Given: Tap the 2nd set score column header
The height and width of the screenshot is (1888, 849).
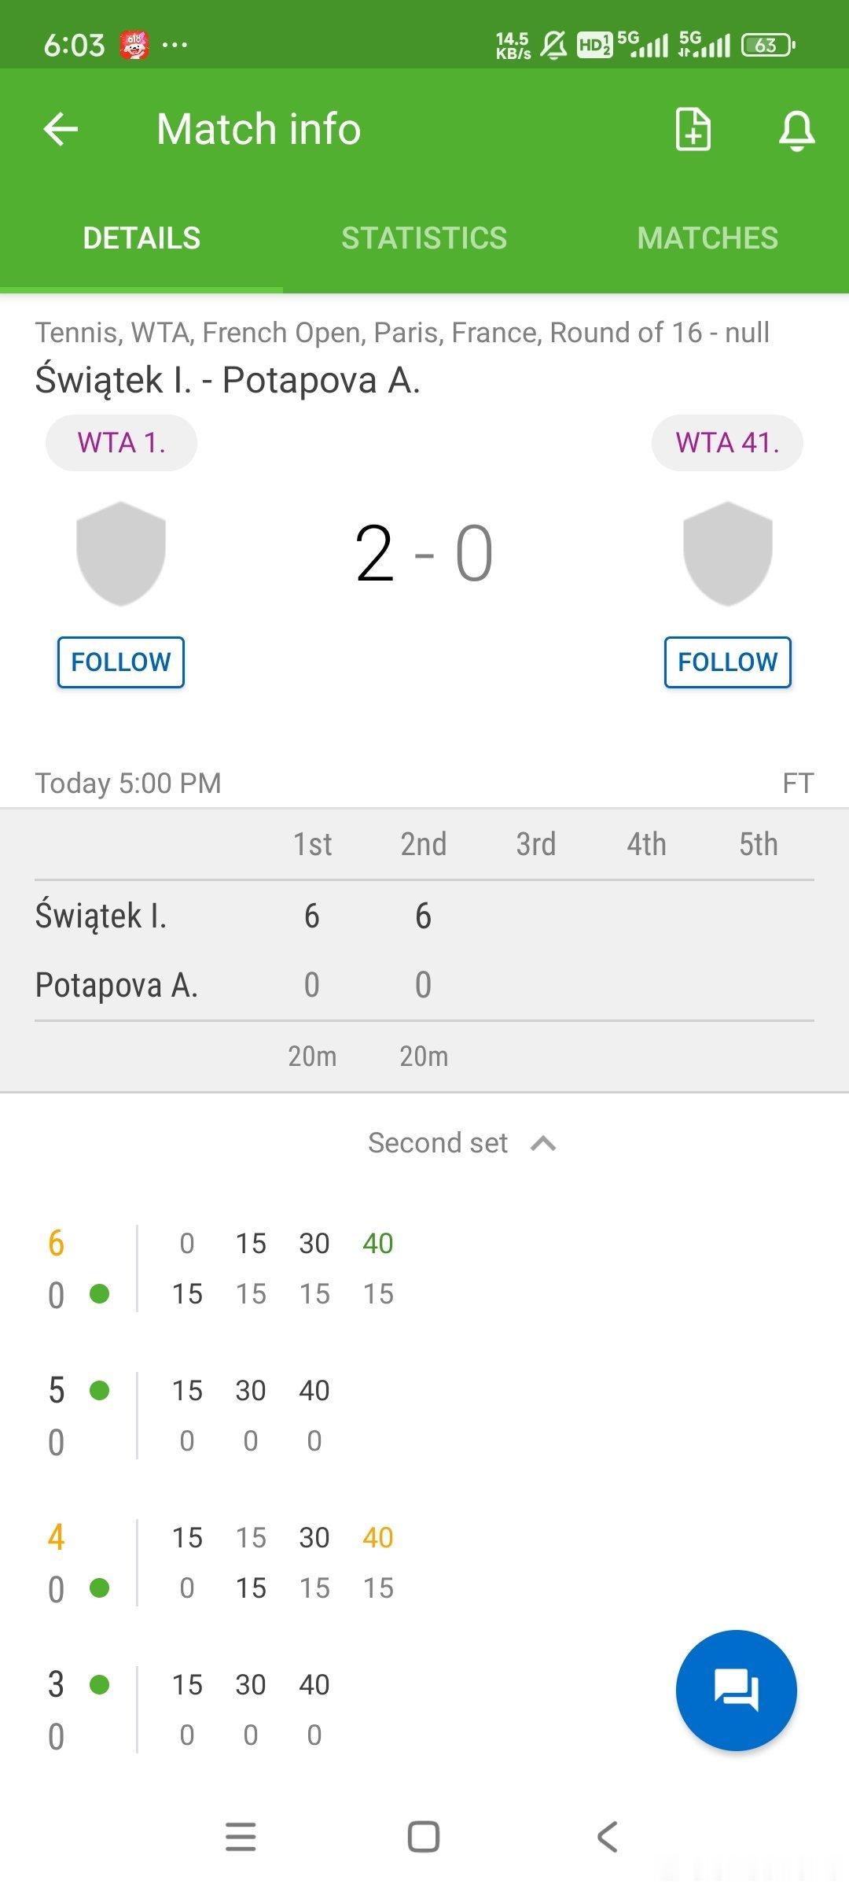Looking at the screenshot, I should (x=424, y=844).
